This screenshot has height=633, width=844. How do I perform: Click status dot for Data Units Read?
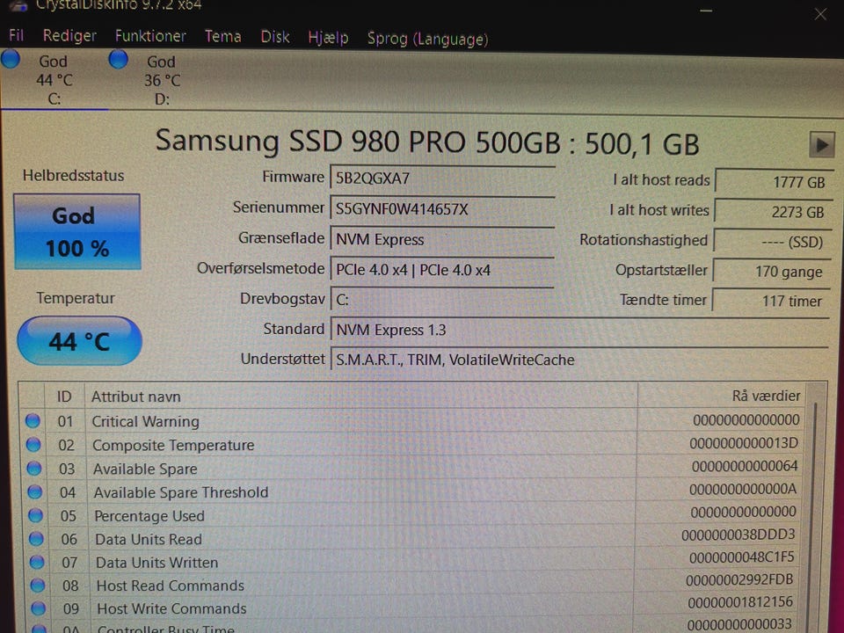click(36, 538)
